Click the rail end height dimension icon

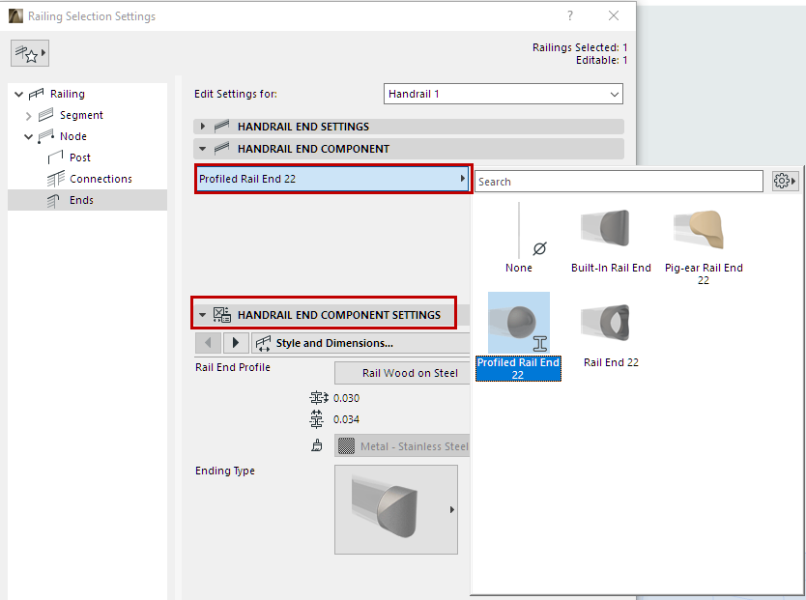pyautogui.click(x=317, y=419)
